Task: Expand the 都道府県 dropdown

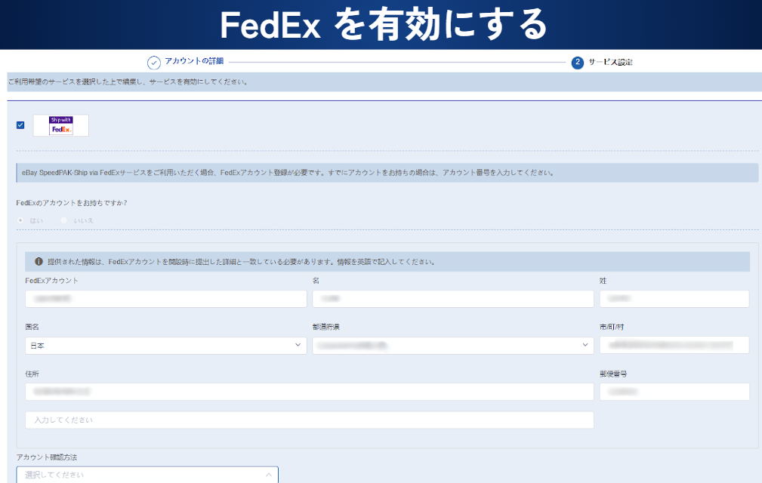Action: click(452, 346)
